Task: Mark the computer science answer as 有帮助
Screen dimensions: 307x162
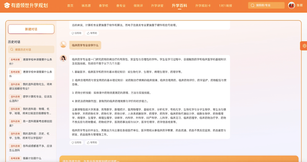Action: (x=92, y=33)
